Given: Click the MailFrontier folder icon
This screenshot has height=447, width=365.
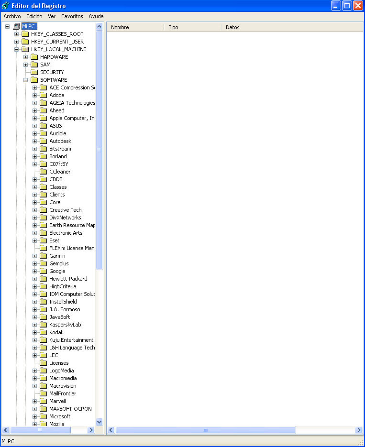Looking at the screenshot, I should click(44, 393).
